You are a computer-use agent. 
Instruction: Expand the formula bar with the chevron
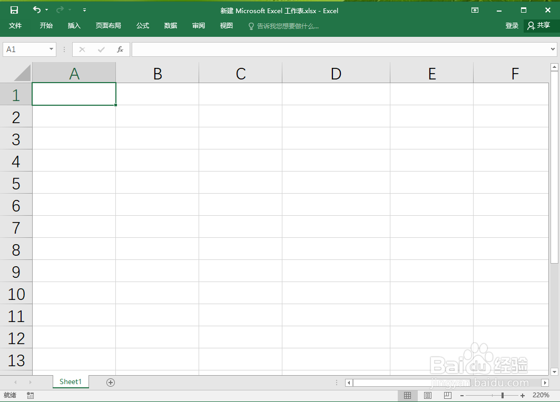[x=553, y=49]
